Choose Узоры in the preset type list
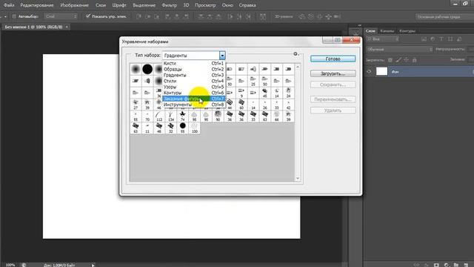474x267 pixels. [x=194, y=87]
